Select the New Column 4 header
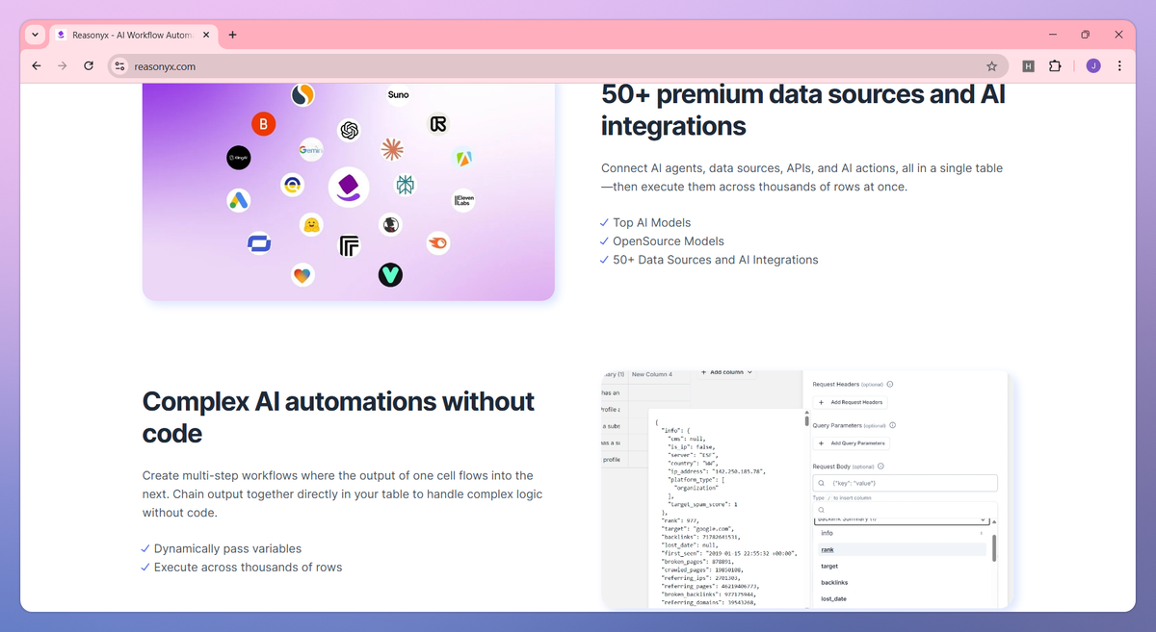 click(x=652, y=374)
